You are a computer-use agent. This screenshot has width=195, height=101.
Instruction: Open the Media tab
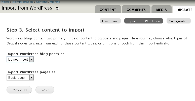point(162,10)
